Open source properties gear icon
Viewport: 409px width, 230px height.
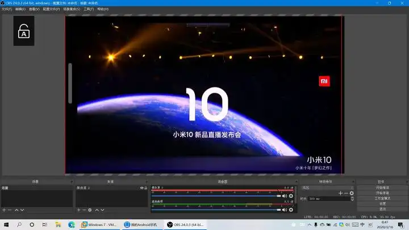[90, 210]
